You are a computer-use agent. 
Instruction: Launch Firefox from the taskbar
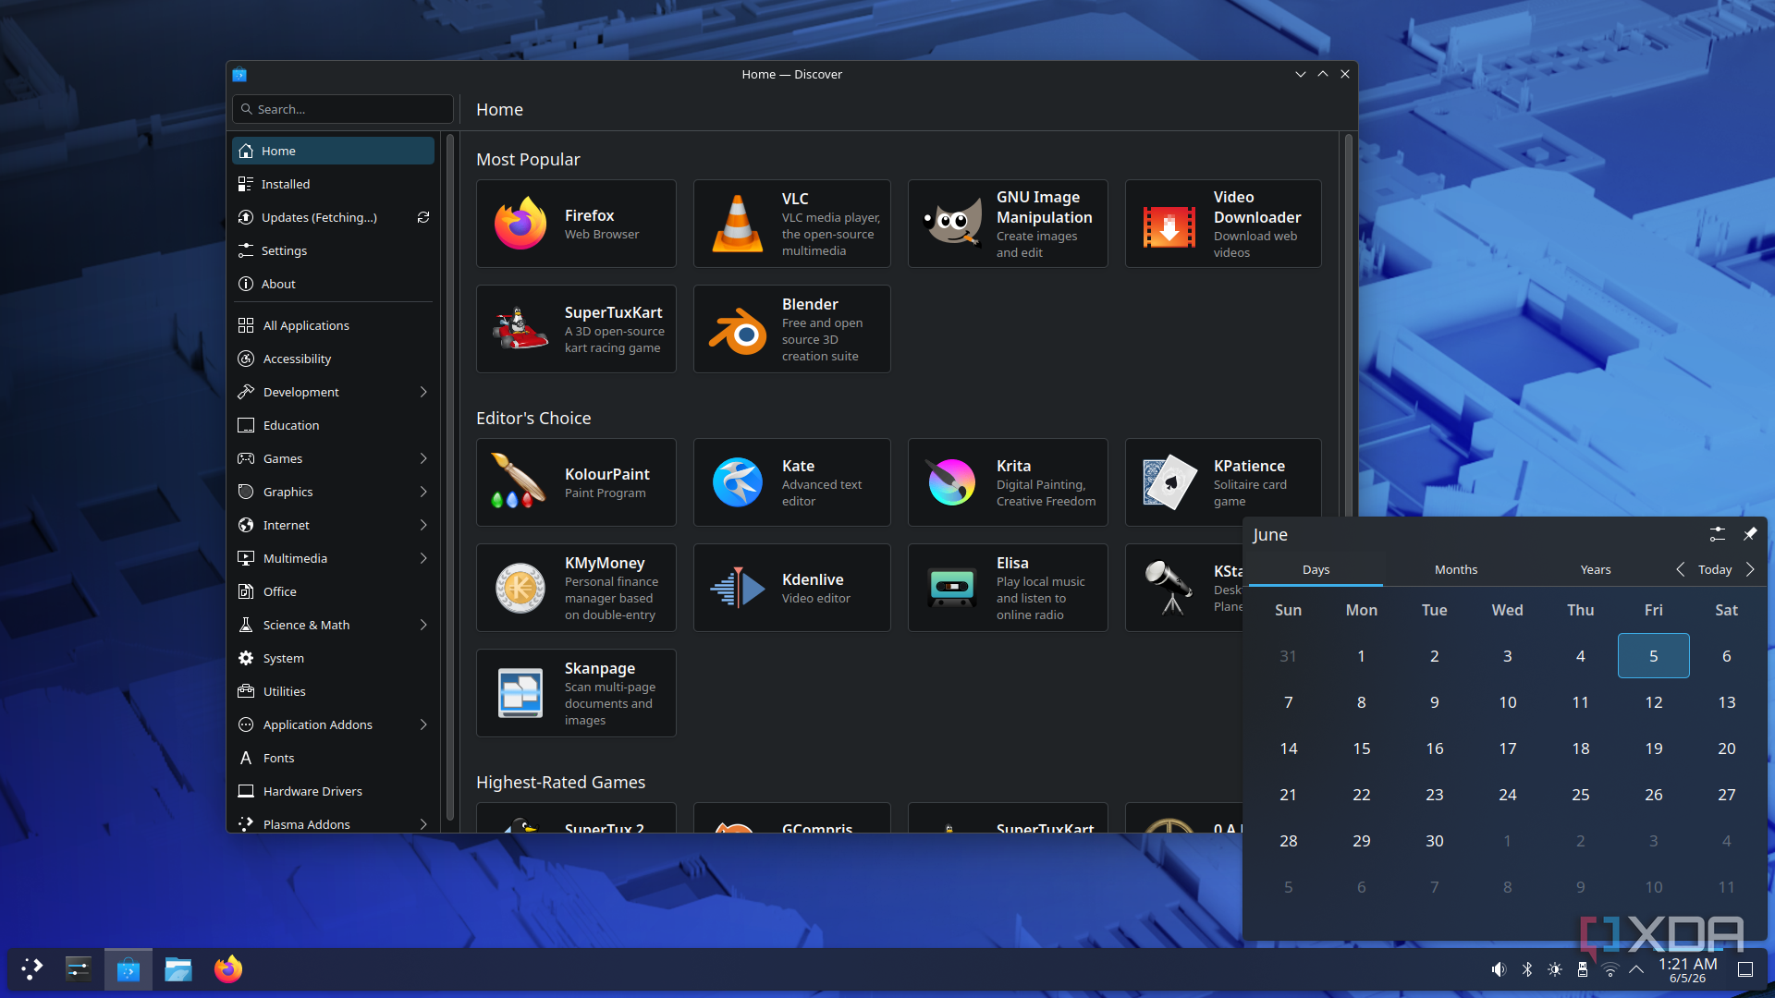[x=227, y=968]
